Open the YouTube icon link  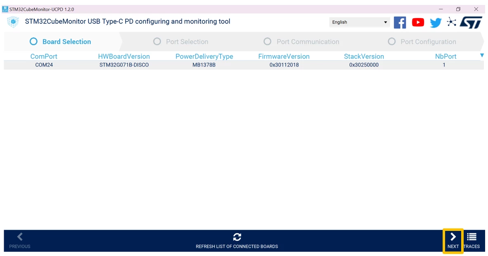417,22
